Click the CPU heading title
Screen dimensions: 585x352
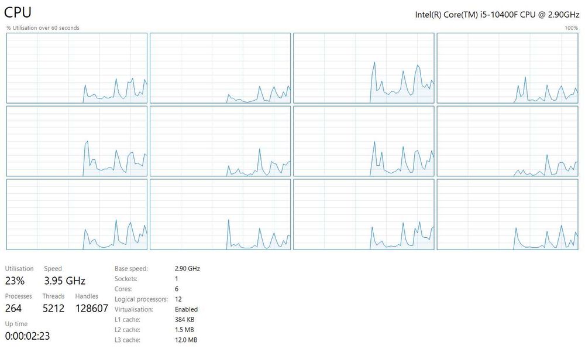pyautogui.click(x=18, y=12)
